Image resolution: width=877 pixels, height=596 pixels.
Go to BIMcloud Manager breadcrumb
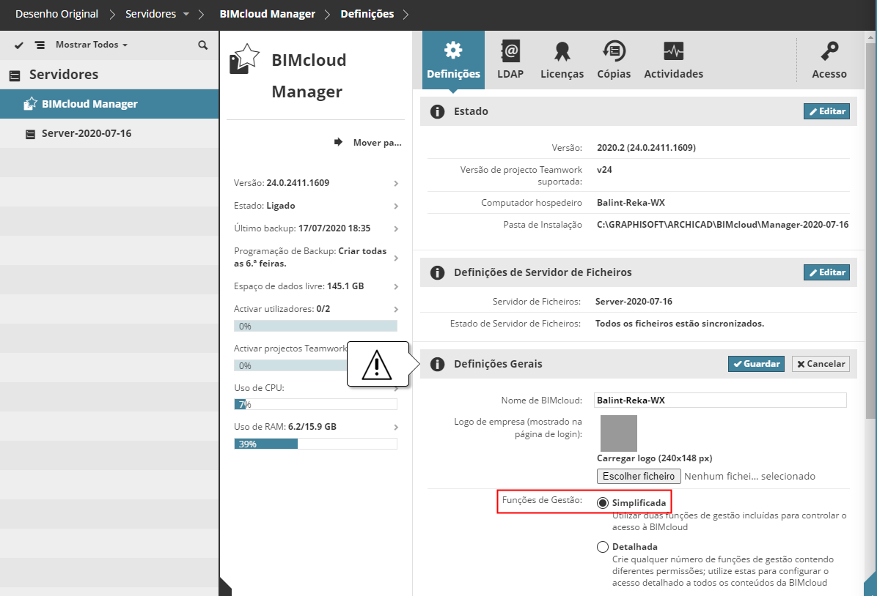268,14
